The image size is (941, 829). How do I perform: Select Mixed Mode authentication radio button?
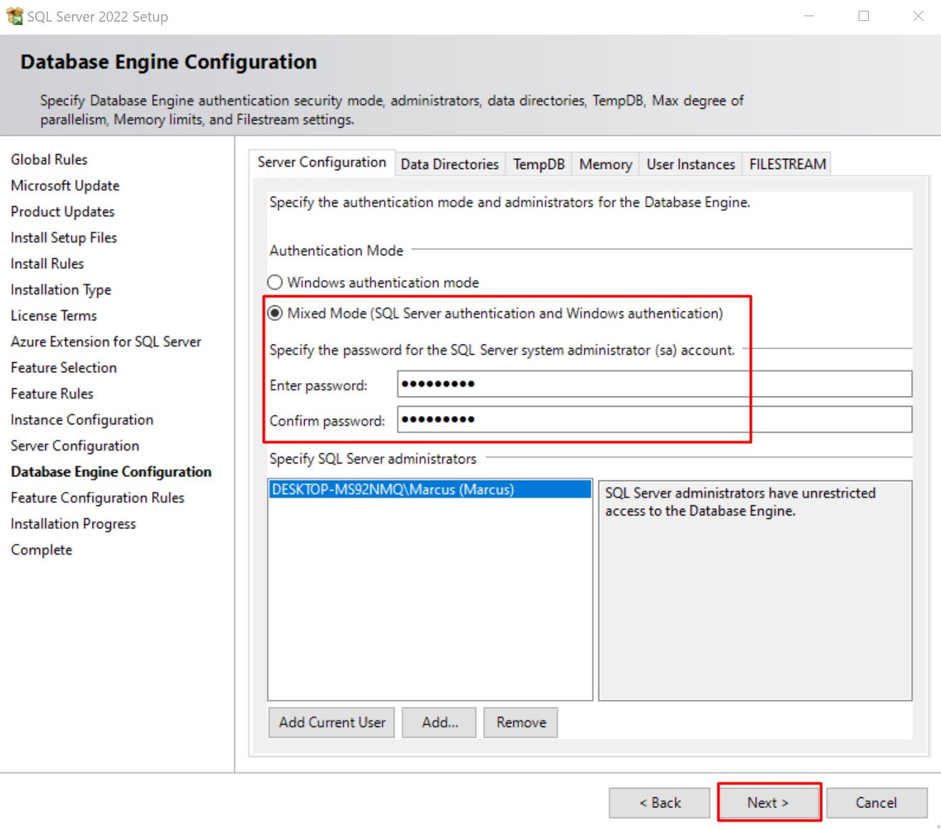[275, 313]
